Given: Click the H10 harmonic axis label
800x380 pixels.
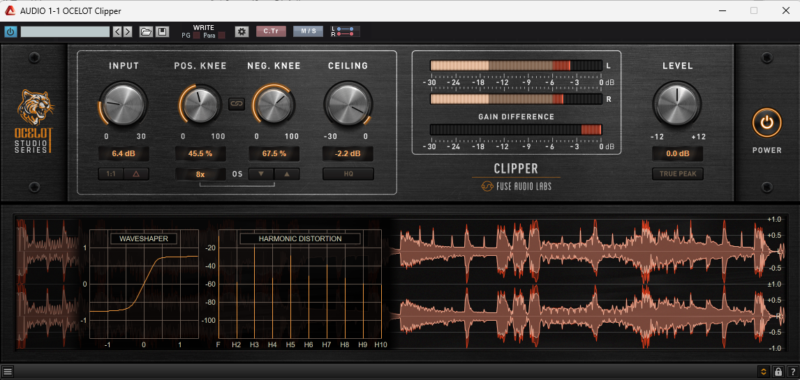Looking at the screenshot, I should 380,345.
